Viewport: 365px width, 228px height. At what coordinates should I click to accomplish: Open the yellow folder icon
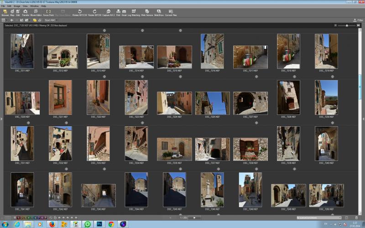tap(35, 20)
